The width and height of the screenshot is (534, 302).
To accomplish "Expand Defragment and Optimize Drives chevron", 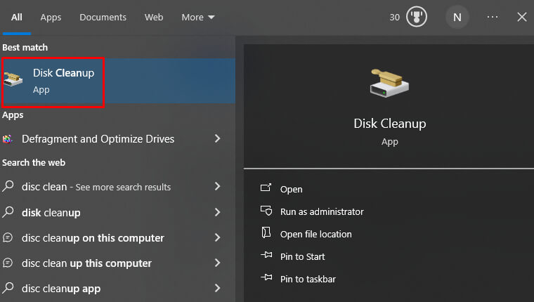I will point(217,139).
